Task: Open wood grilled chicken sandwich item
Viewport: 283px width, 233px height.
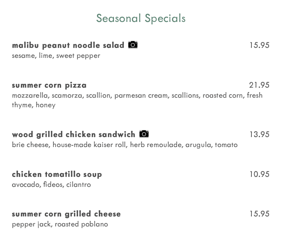Action: coord(73,134)
